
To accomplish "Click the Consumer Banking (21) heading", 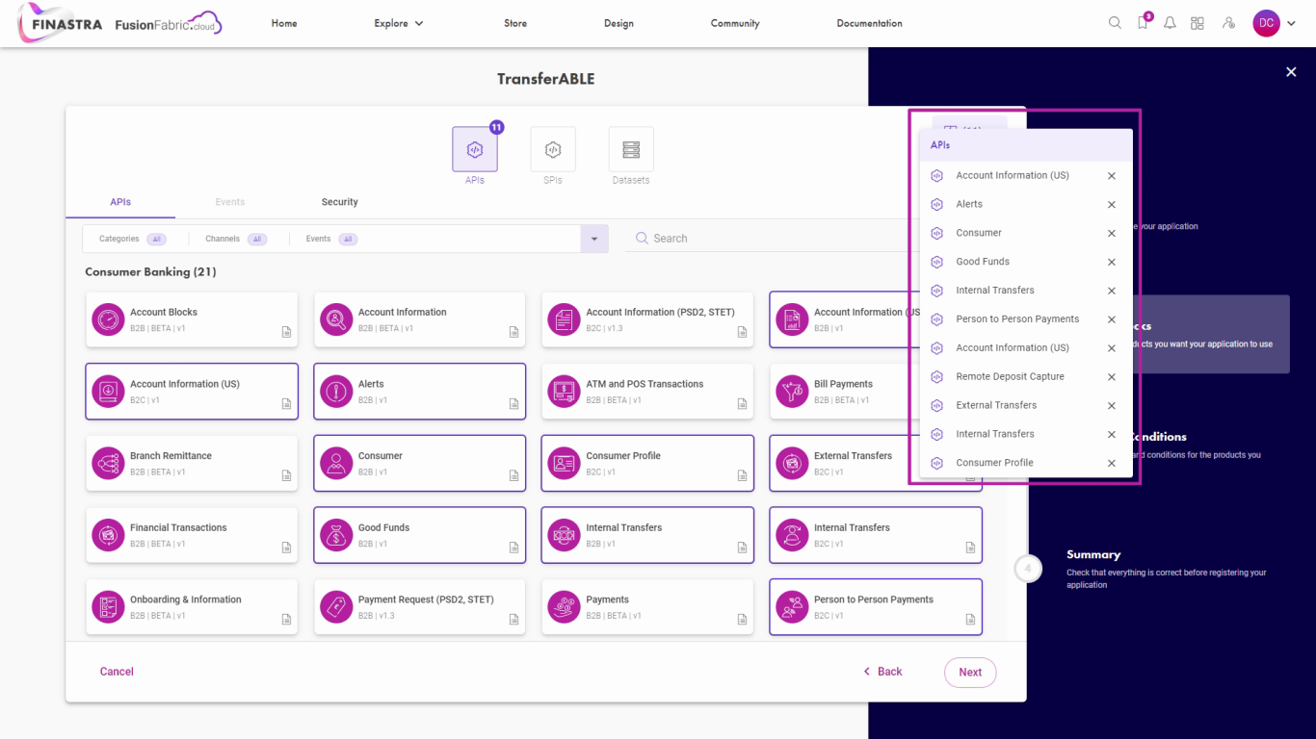I will (x=150, y=272).
